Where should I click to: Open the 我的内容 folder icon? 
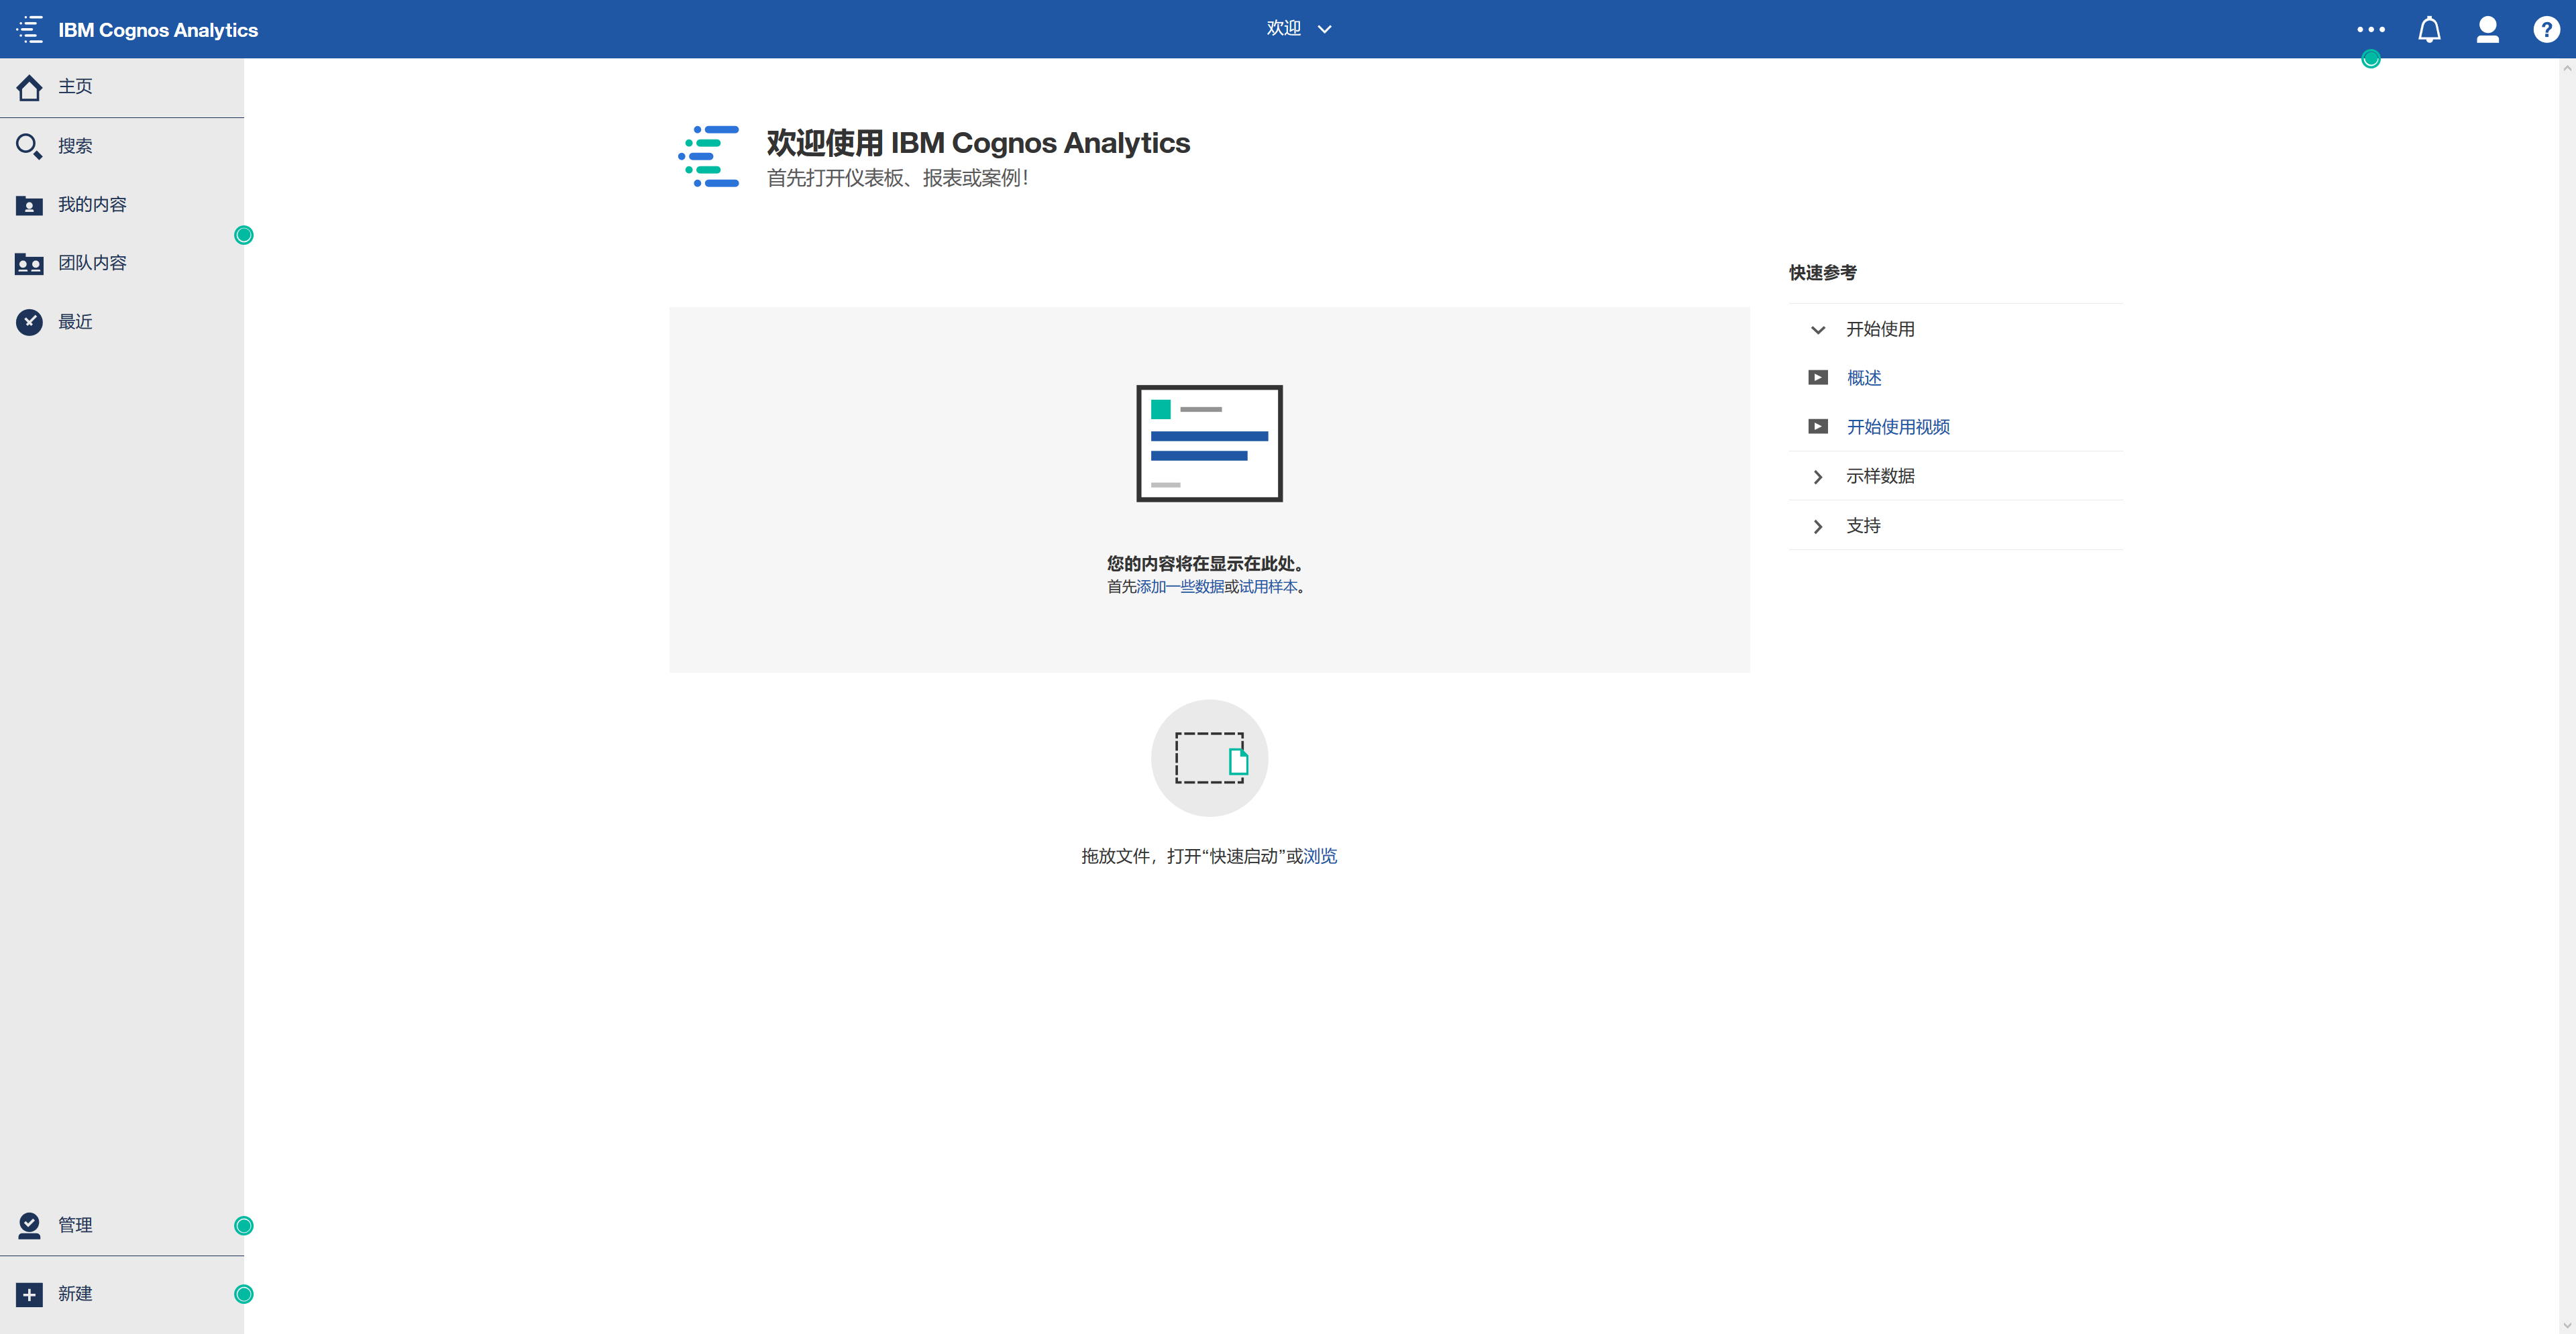[29, 205]
